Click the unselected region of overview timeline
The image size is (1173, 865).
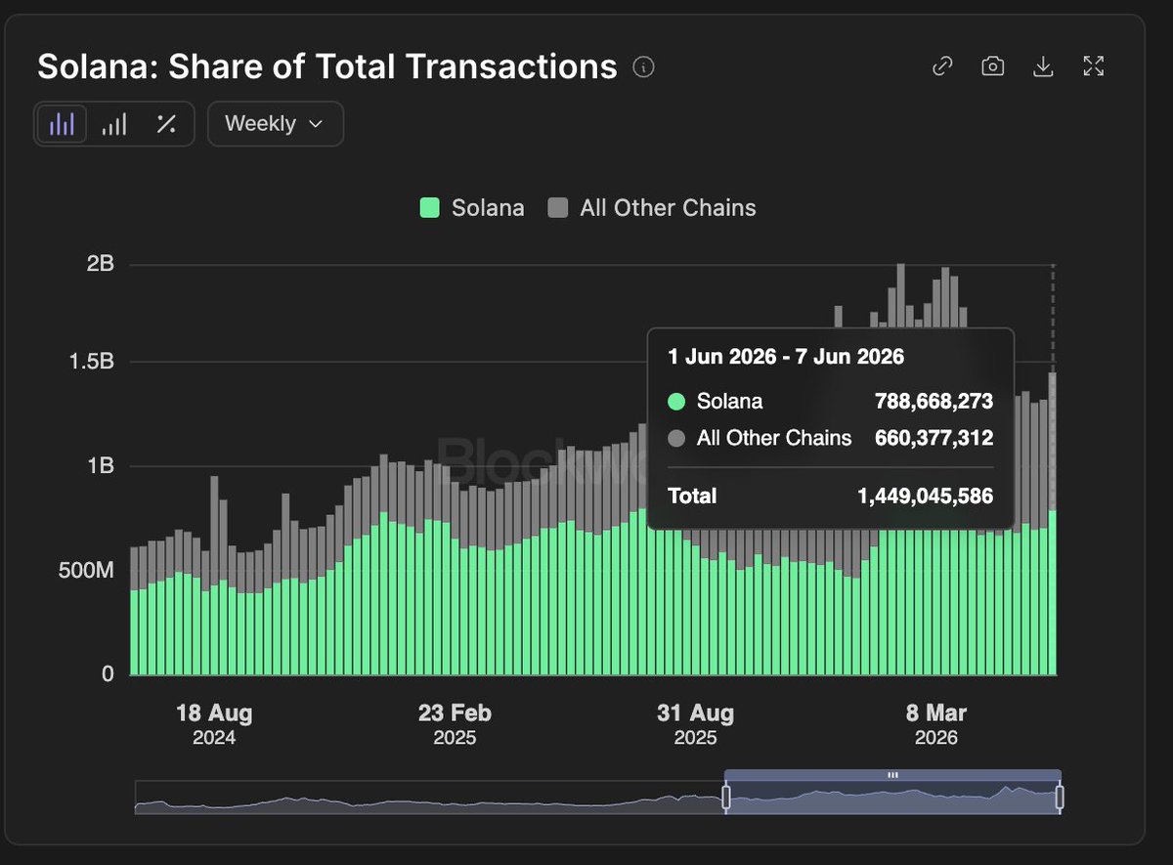tap(429, 798)
